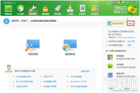Viewport: 140px width, 93px height.
Task: Open the skin shirt icon with red badge
Action: [119, 2]
